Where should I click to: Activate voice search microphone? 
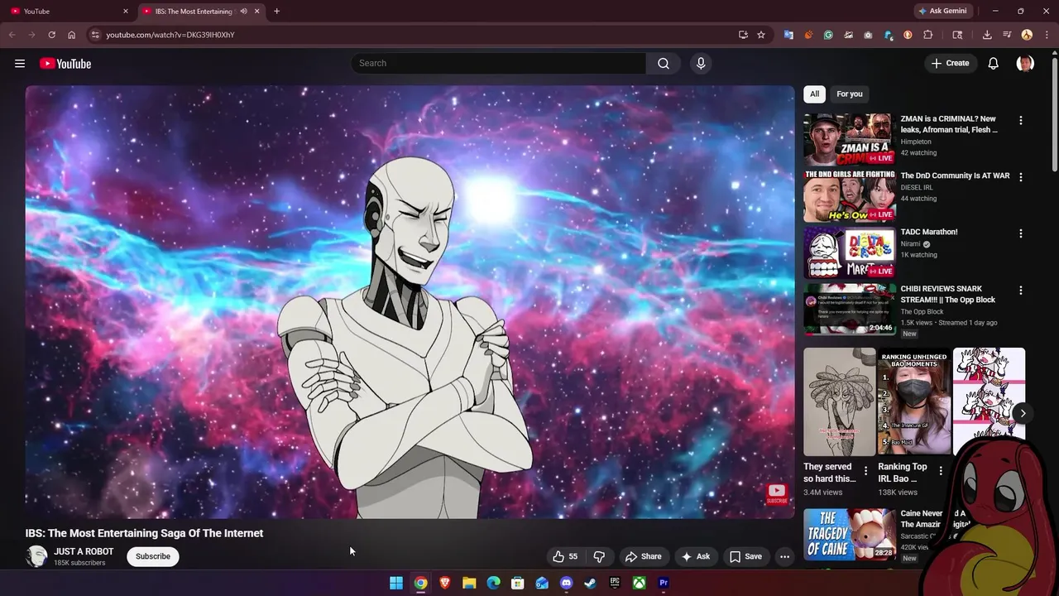pyautogui.click(x=701, y=64)
